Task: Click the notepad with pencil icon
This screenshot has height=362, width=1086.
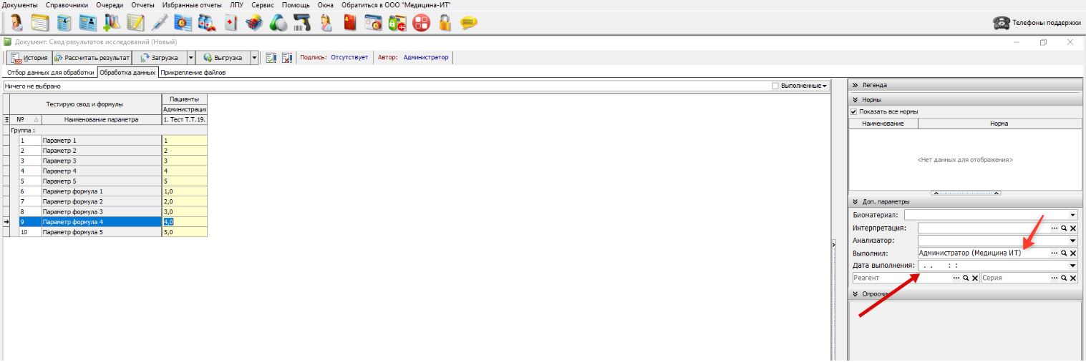Action: [x=135, y=23]
